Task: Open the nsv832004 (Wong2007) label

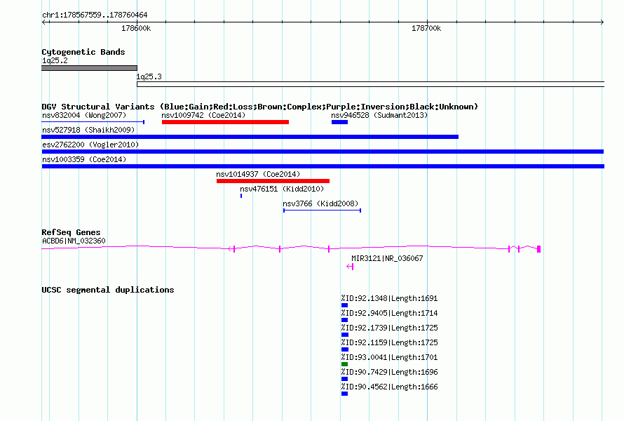Action: [84, 115]
